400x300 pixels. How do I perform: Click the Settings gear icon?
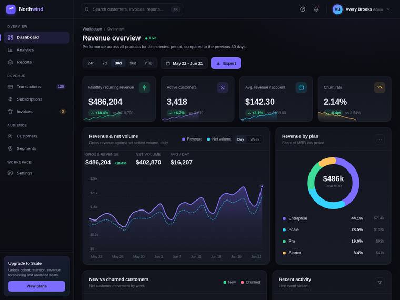coord(10,173)
